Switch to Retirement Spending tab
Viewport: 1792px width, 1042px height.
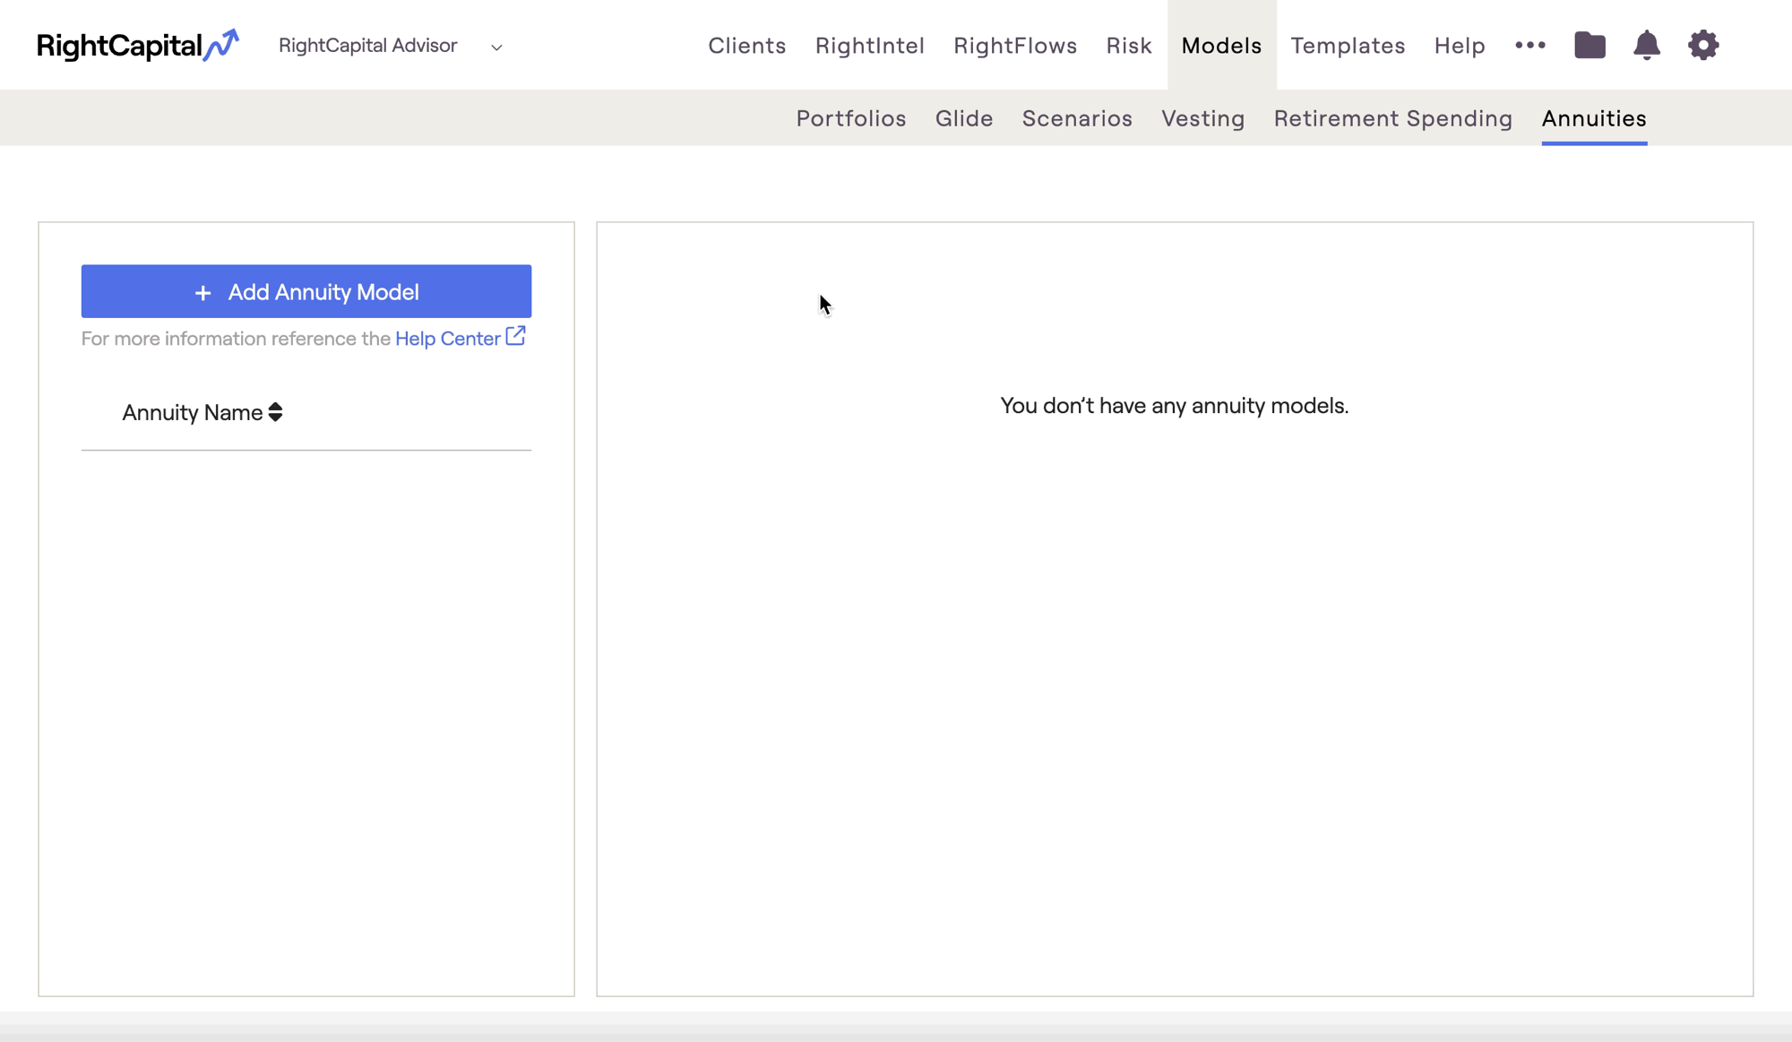(1393, 118)
